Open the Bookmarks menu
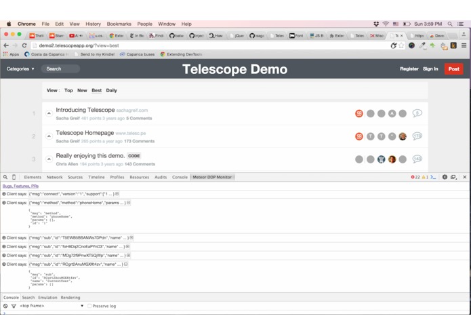471x335 pixels. [119, 24]
